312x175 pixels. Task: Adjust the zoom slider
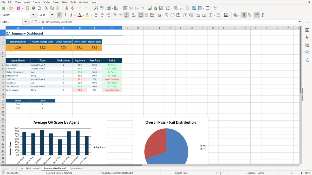pyautogui.click(x=291, y=173)
